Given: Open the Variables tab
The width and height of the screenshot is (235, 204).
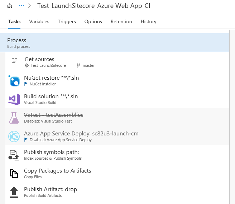Looking at the screenshot, I should pos(39,22).
